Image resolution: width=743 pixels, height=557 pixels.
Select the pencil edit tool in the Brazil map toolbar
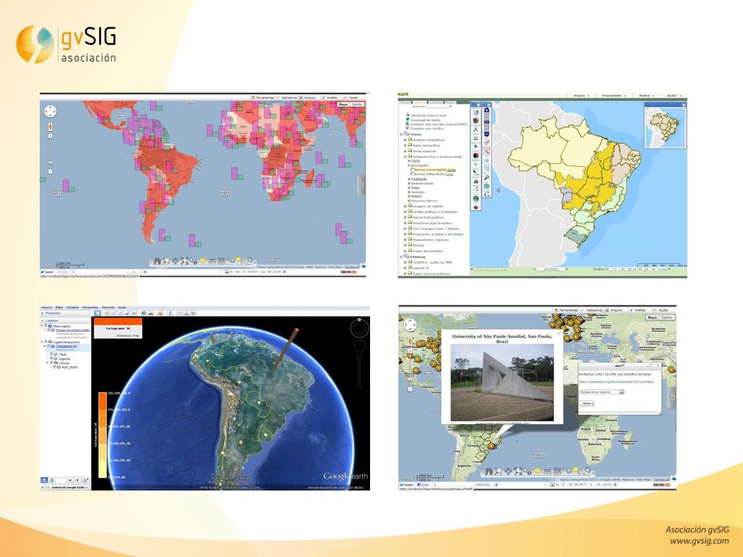[x=487, y=142]
